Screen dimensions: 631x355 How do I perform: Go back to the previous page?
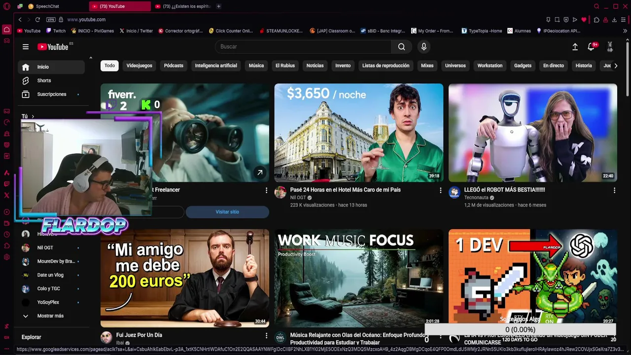pos(20,20)
